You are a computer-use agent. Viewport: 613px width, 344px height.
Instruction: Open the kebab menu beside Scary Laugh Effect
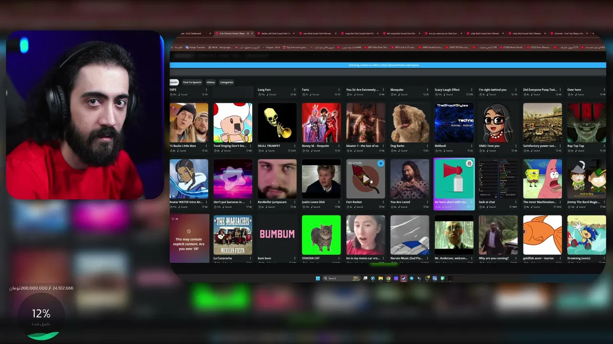(472, 90)
